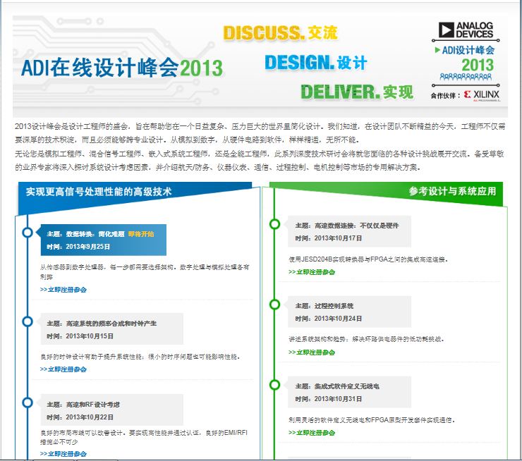Select the green timeline circle for 高速数据连接

pos(275,224)
